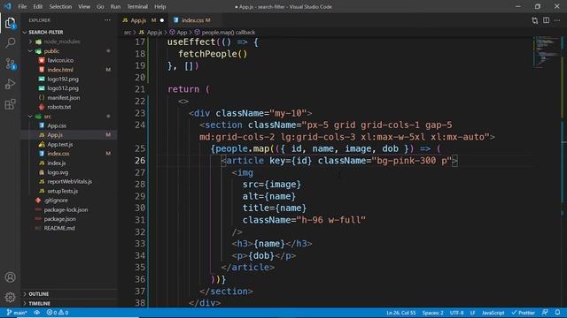567x318 pixels.
Task: Click the Prettier status item
Action: click(523, 313)
